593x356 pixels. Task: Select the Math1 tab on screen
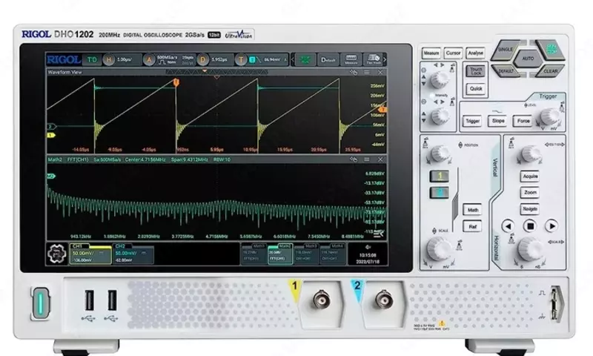[x=252, y=254]
